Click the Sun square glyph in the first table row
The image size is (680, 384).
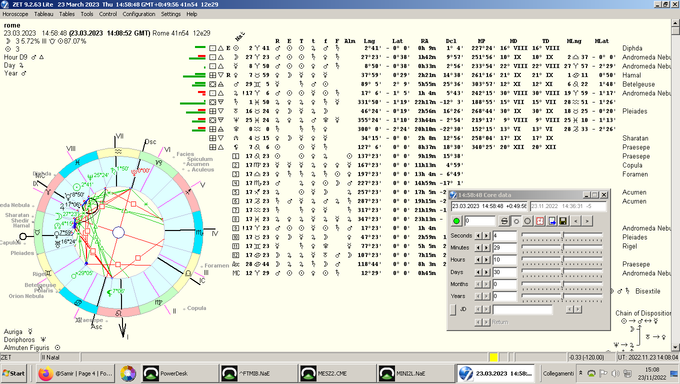tap(212, 48)
